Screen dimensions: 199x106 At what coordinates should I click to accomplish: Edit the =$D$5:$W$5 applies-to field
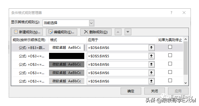118,56
